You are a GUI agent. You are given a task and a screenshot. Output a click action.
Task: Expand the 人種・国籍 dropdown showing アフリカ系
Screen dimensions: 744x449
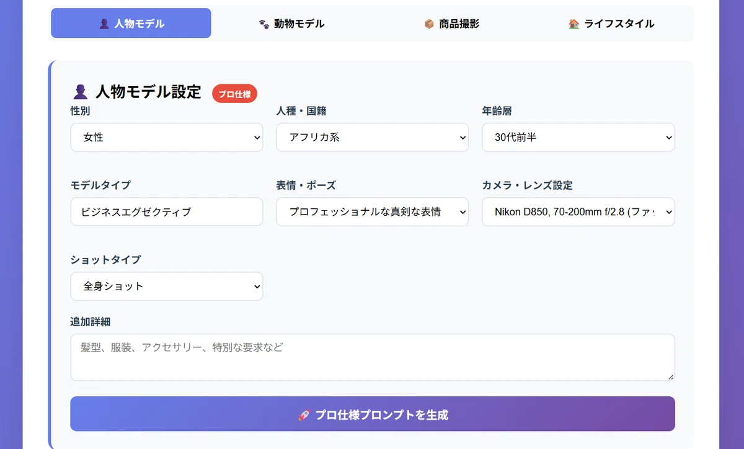pos(373,137)
